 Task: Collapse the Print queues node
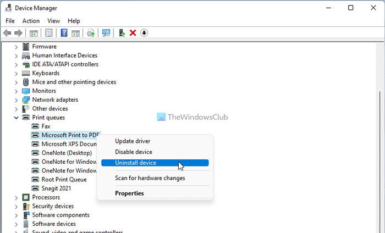tap(16, 118)
